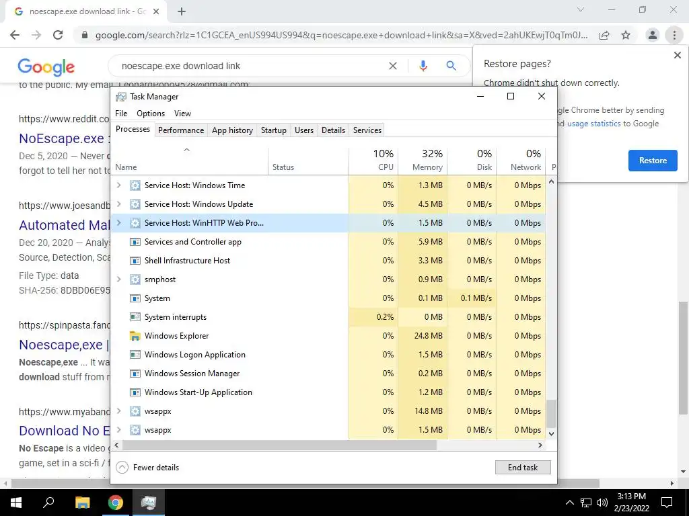Click the Windows Session Manager icon
This screenshot has width=689, height=516.
click(x=135, y=374)
